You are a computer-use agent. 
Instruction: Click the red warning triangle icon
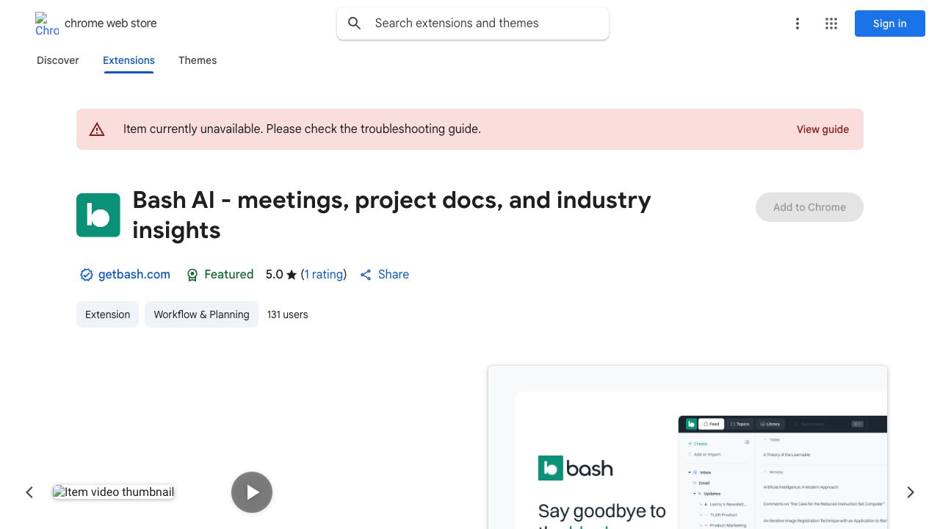click(x=97, y=129)
